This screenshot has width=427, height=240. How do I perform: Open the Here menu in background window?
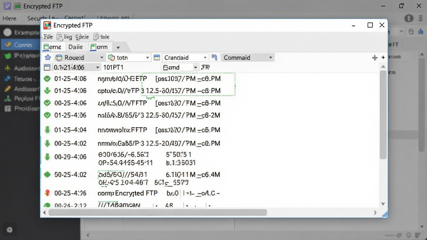10,18
